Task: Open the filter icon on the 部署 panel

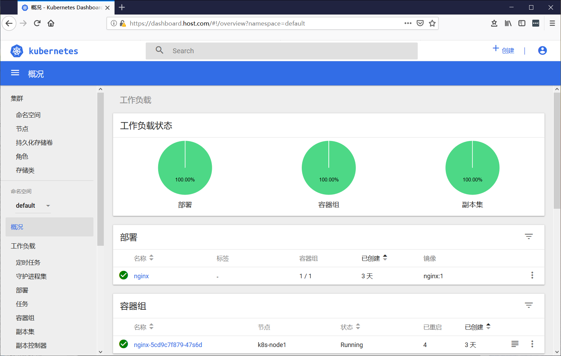Action: coord(528,236)
